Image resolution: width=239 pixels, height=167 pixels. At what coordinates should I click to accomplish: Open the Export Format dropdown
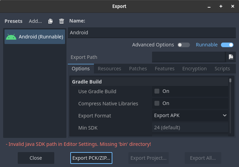coord(190,115)
